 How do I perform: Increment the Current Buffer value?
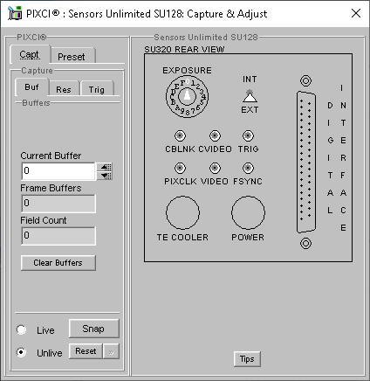pos(105,167)
